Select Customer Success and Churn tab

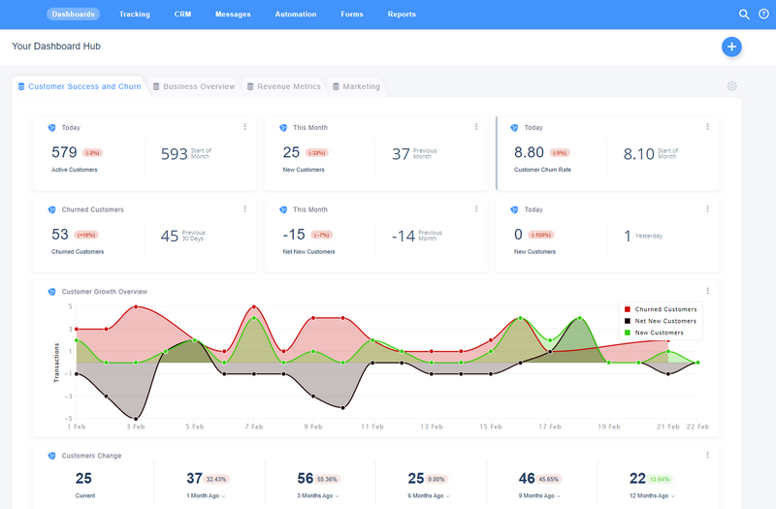click(80, 86)
